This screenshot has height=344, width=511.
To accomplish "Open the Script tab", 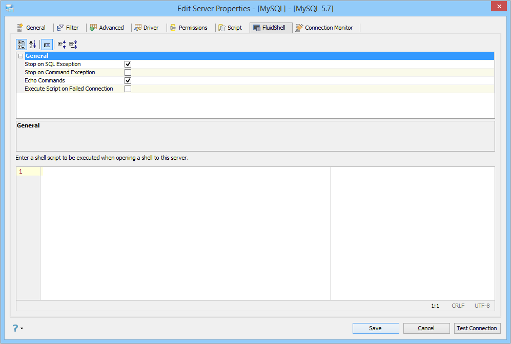I will point(230,28).
